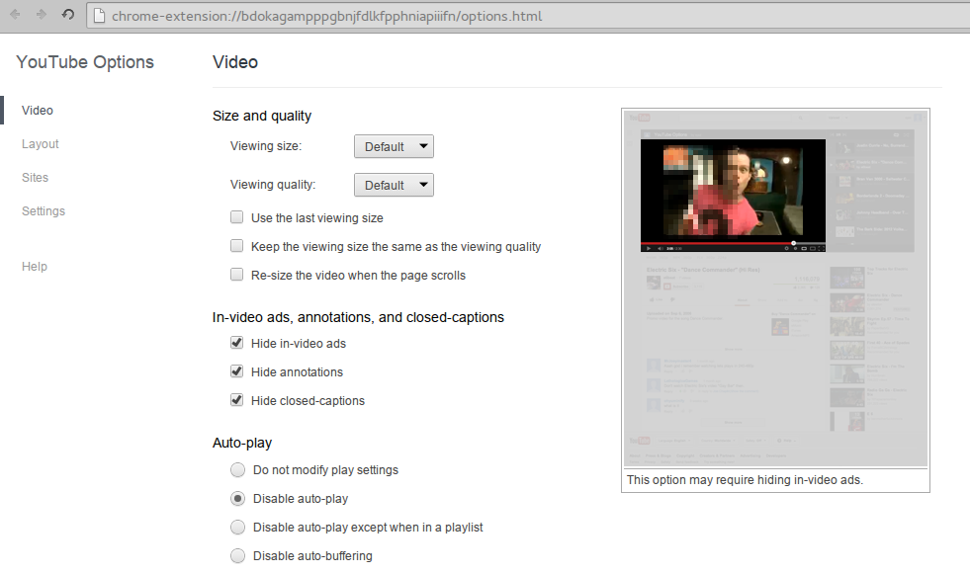Toggle 'Re-size the video when the page scrolls'
Screen dimensions: 970x574
(x=236, y=275)
